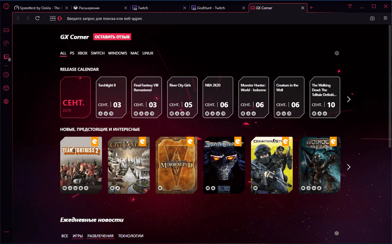This screenshot has height=244, width=392.
Task: Open the StarCraft game cover
Action: pyautogui.click(x=224, y=165)
